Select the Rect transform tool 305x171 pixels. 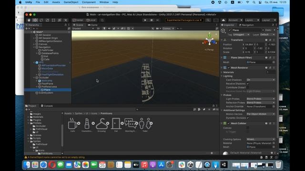(53, 20)
